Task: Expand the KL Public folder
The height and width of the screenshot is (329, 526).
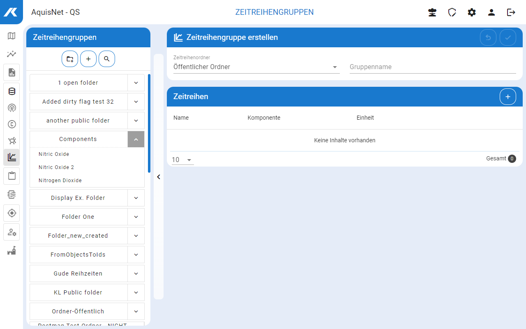Action: 136,292
